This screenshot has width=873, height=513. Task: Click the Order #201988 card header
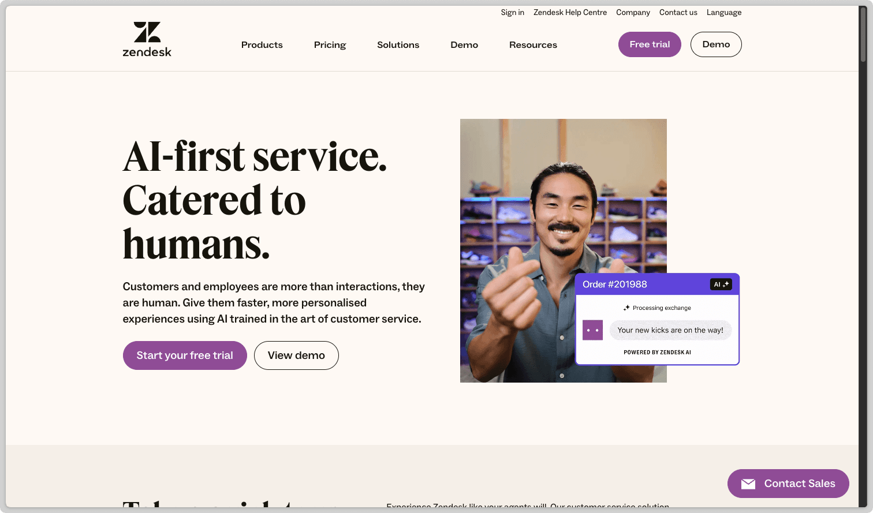(x=658, y=284)
